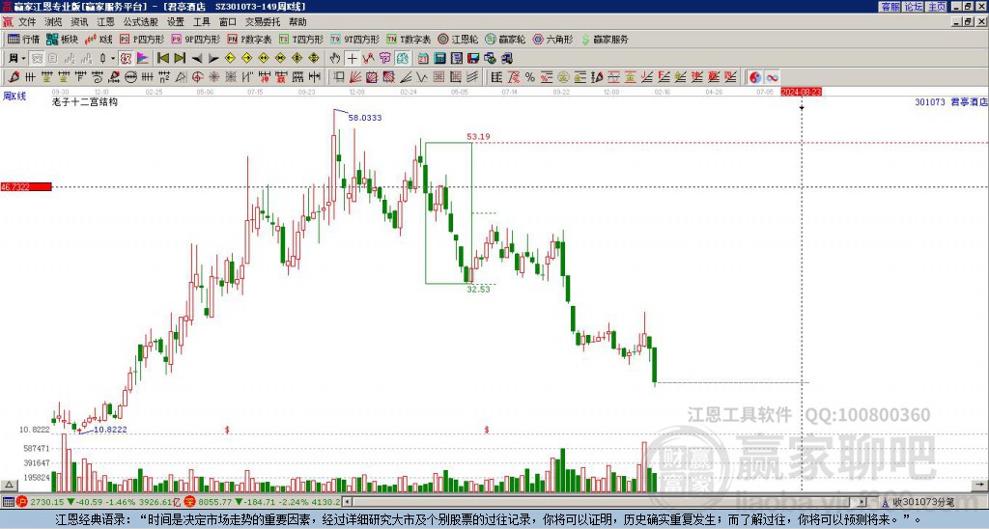The width and height of the screenshot is (989, 529).
Task: Open the 公式选股 menu
Action: (140, 22)
